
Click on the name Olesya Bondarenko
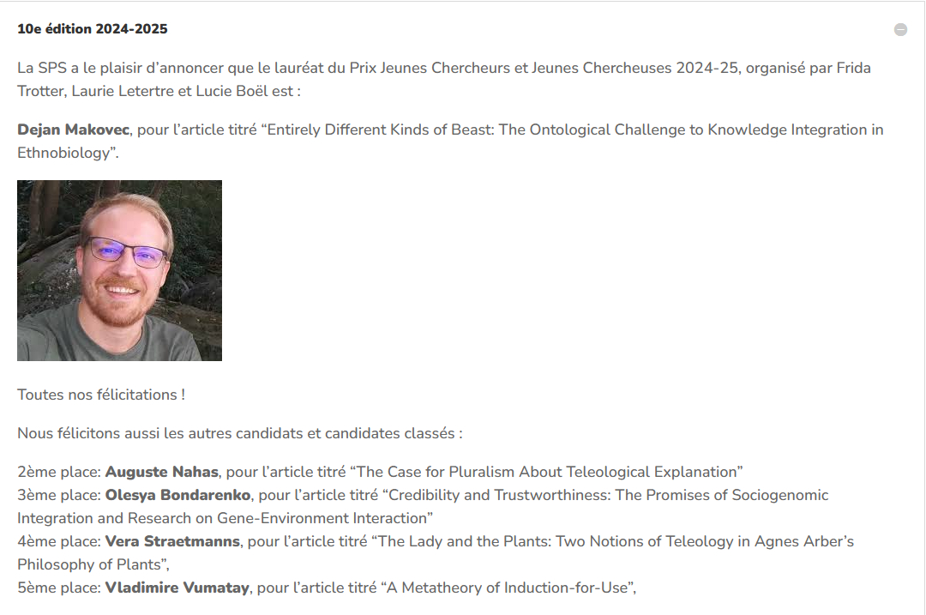(177, 495)
